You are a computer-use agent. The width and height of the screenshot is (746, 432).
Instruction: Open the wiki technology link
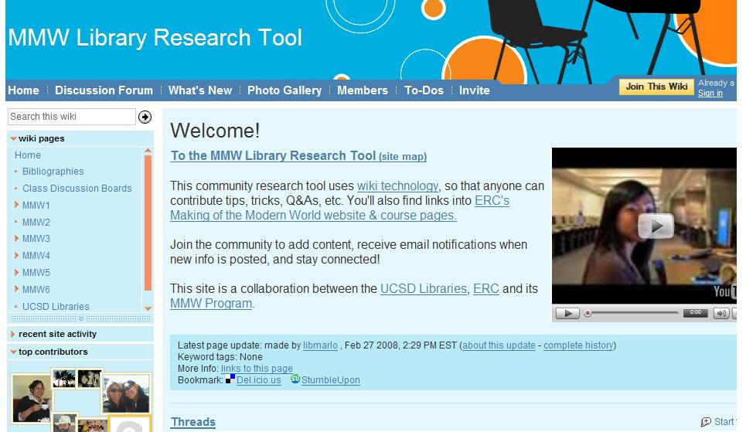point(398,185)
